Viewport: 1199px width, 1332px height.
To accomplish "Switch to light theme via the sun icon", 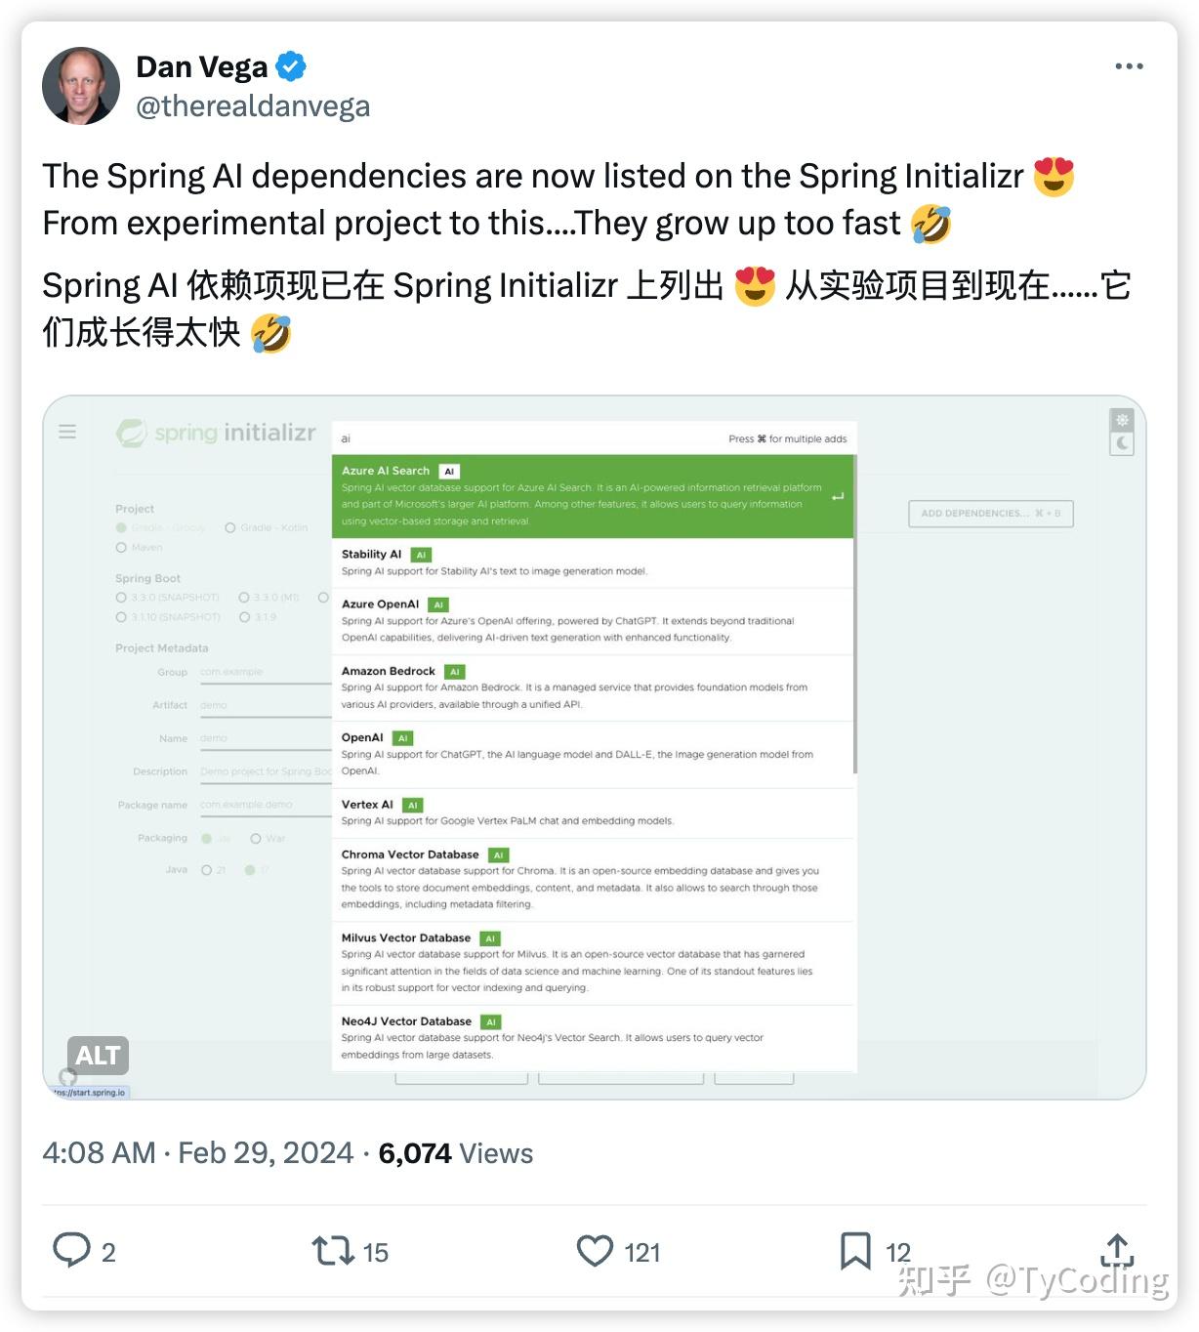I will tap(1121, 420).
